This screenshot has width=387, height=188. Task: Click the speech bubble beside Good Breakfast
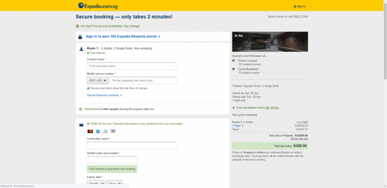(x=234, y=69)
